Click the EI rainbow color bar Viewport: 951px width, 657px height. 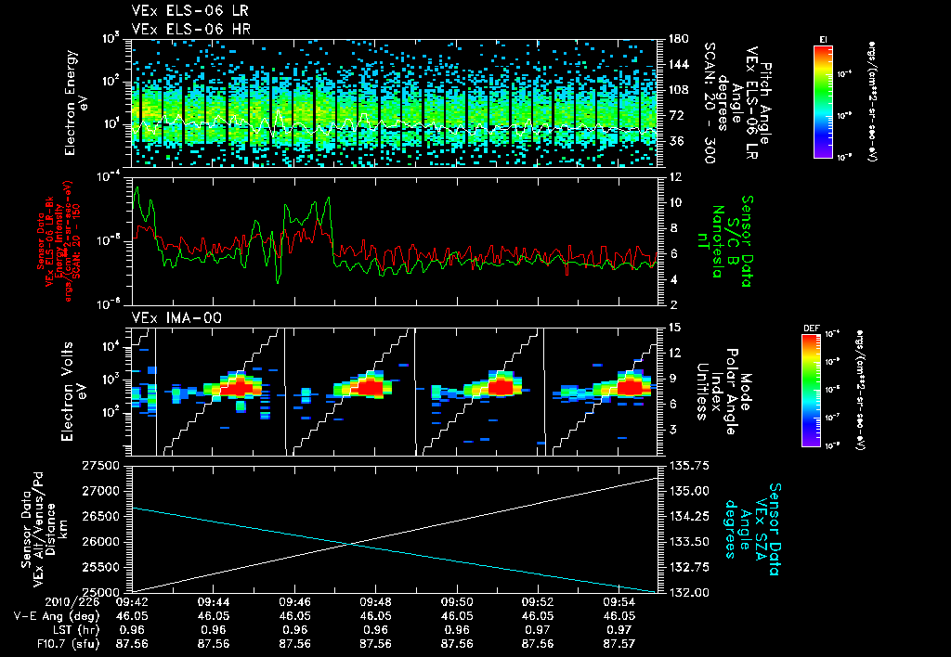[823, 101]
